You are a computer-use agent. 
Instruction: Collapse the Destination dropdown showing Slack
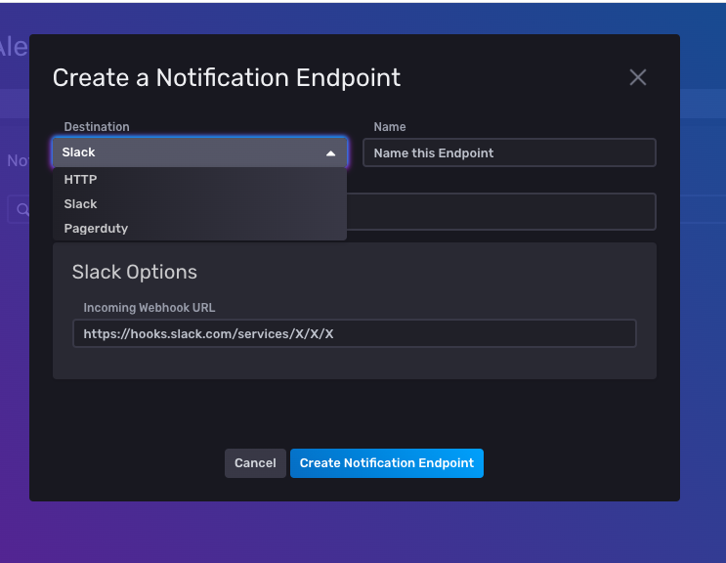pyautogui.click(x=199, y=152)
